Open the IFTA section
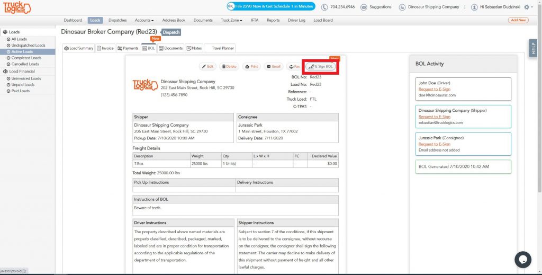 coord(255,21)
